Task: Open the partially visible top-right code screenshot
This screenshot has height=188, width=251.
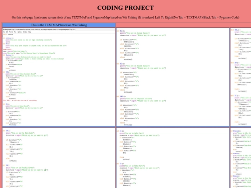Action: click(x=241, y=77)
